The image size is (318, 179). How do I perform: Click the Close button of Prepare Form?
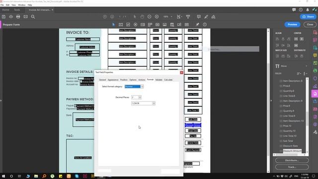tap(310, 24)
